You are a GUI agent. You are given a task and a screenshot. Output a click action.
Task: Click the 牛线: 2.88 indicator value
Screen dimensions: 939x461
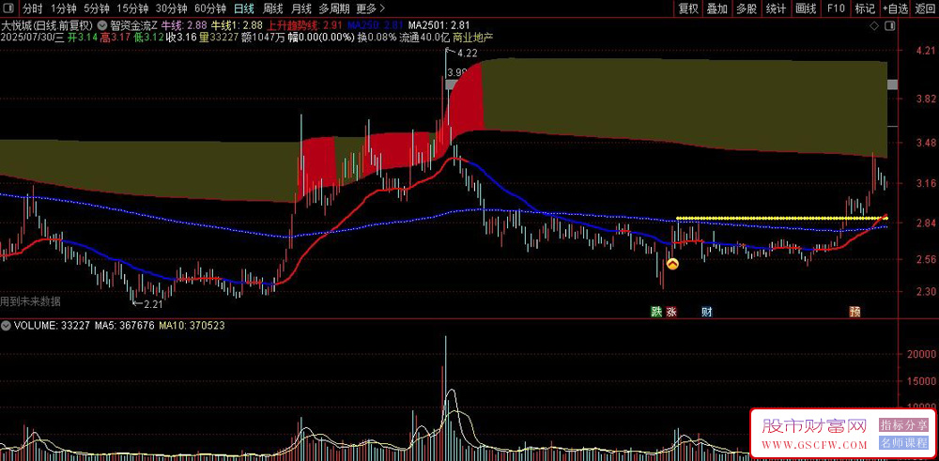point(184,25)
